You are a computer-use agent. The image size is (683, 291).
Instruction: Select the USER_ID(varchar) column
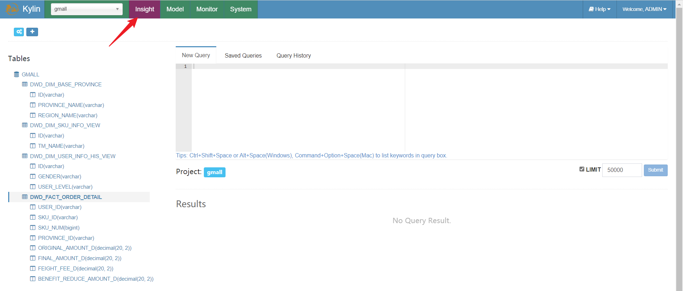click(x=60, y=207)
